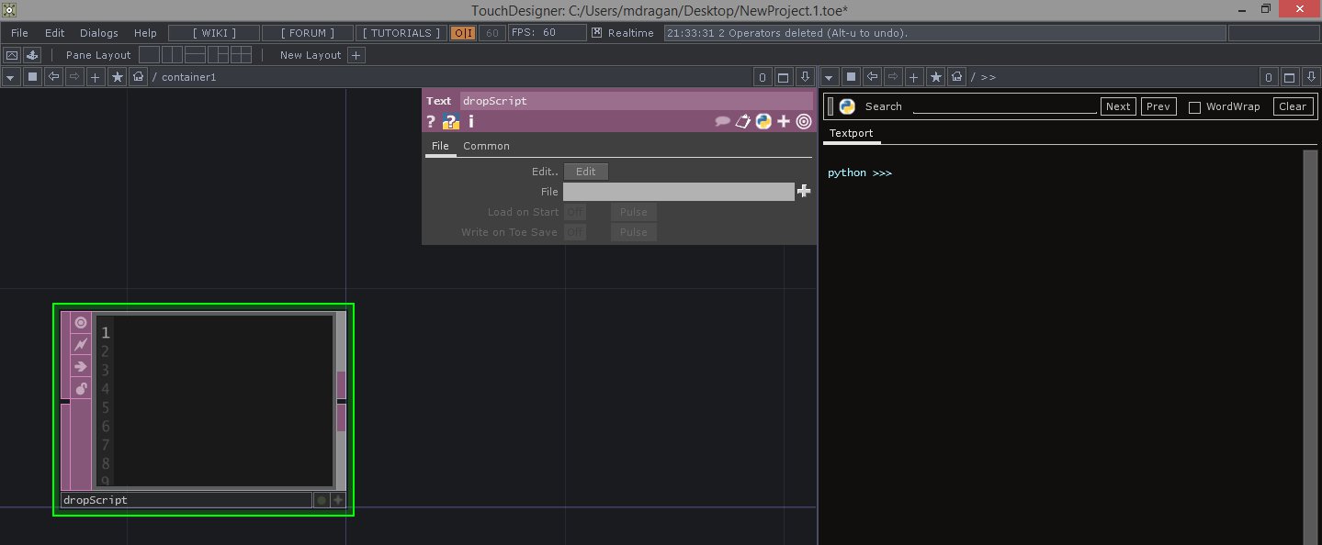1322x545 pixels.
Task: Open the Dialogs menu
Action: (98, 33)
